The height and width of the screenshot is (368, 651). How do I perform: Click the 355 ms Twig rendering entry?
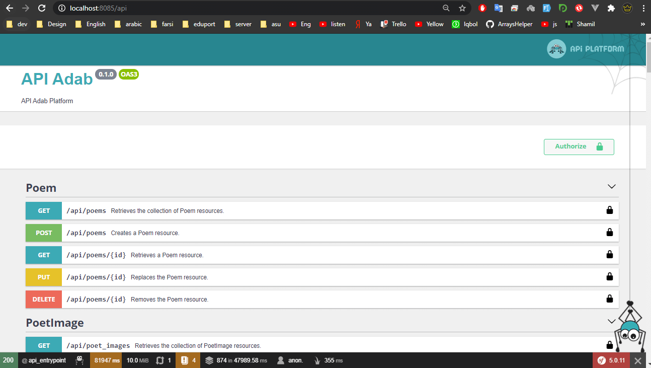point(328,360)
